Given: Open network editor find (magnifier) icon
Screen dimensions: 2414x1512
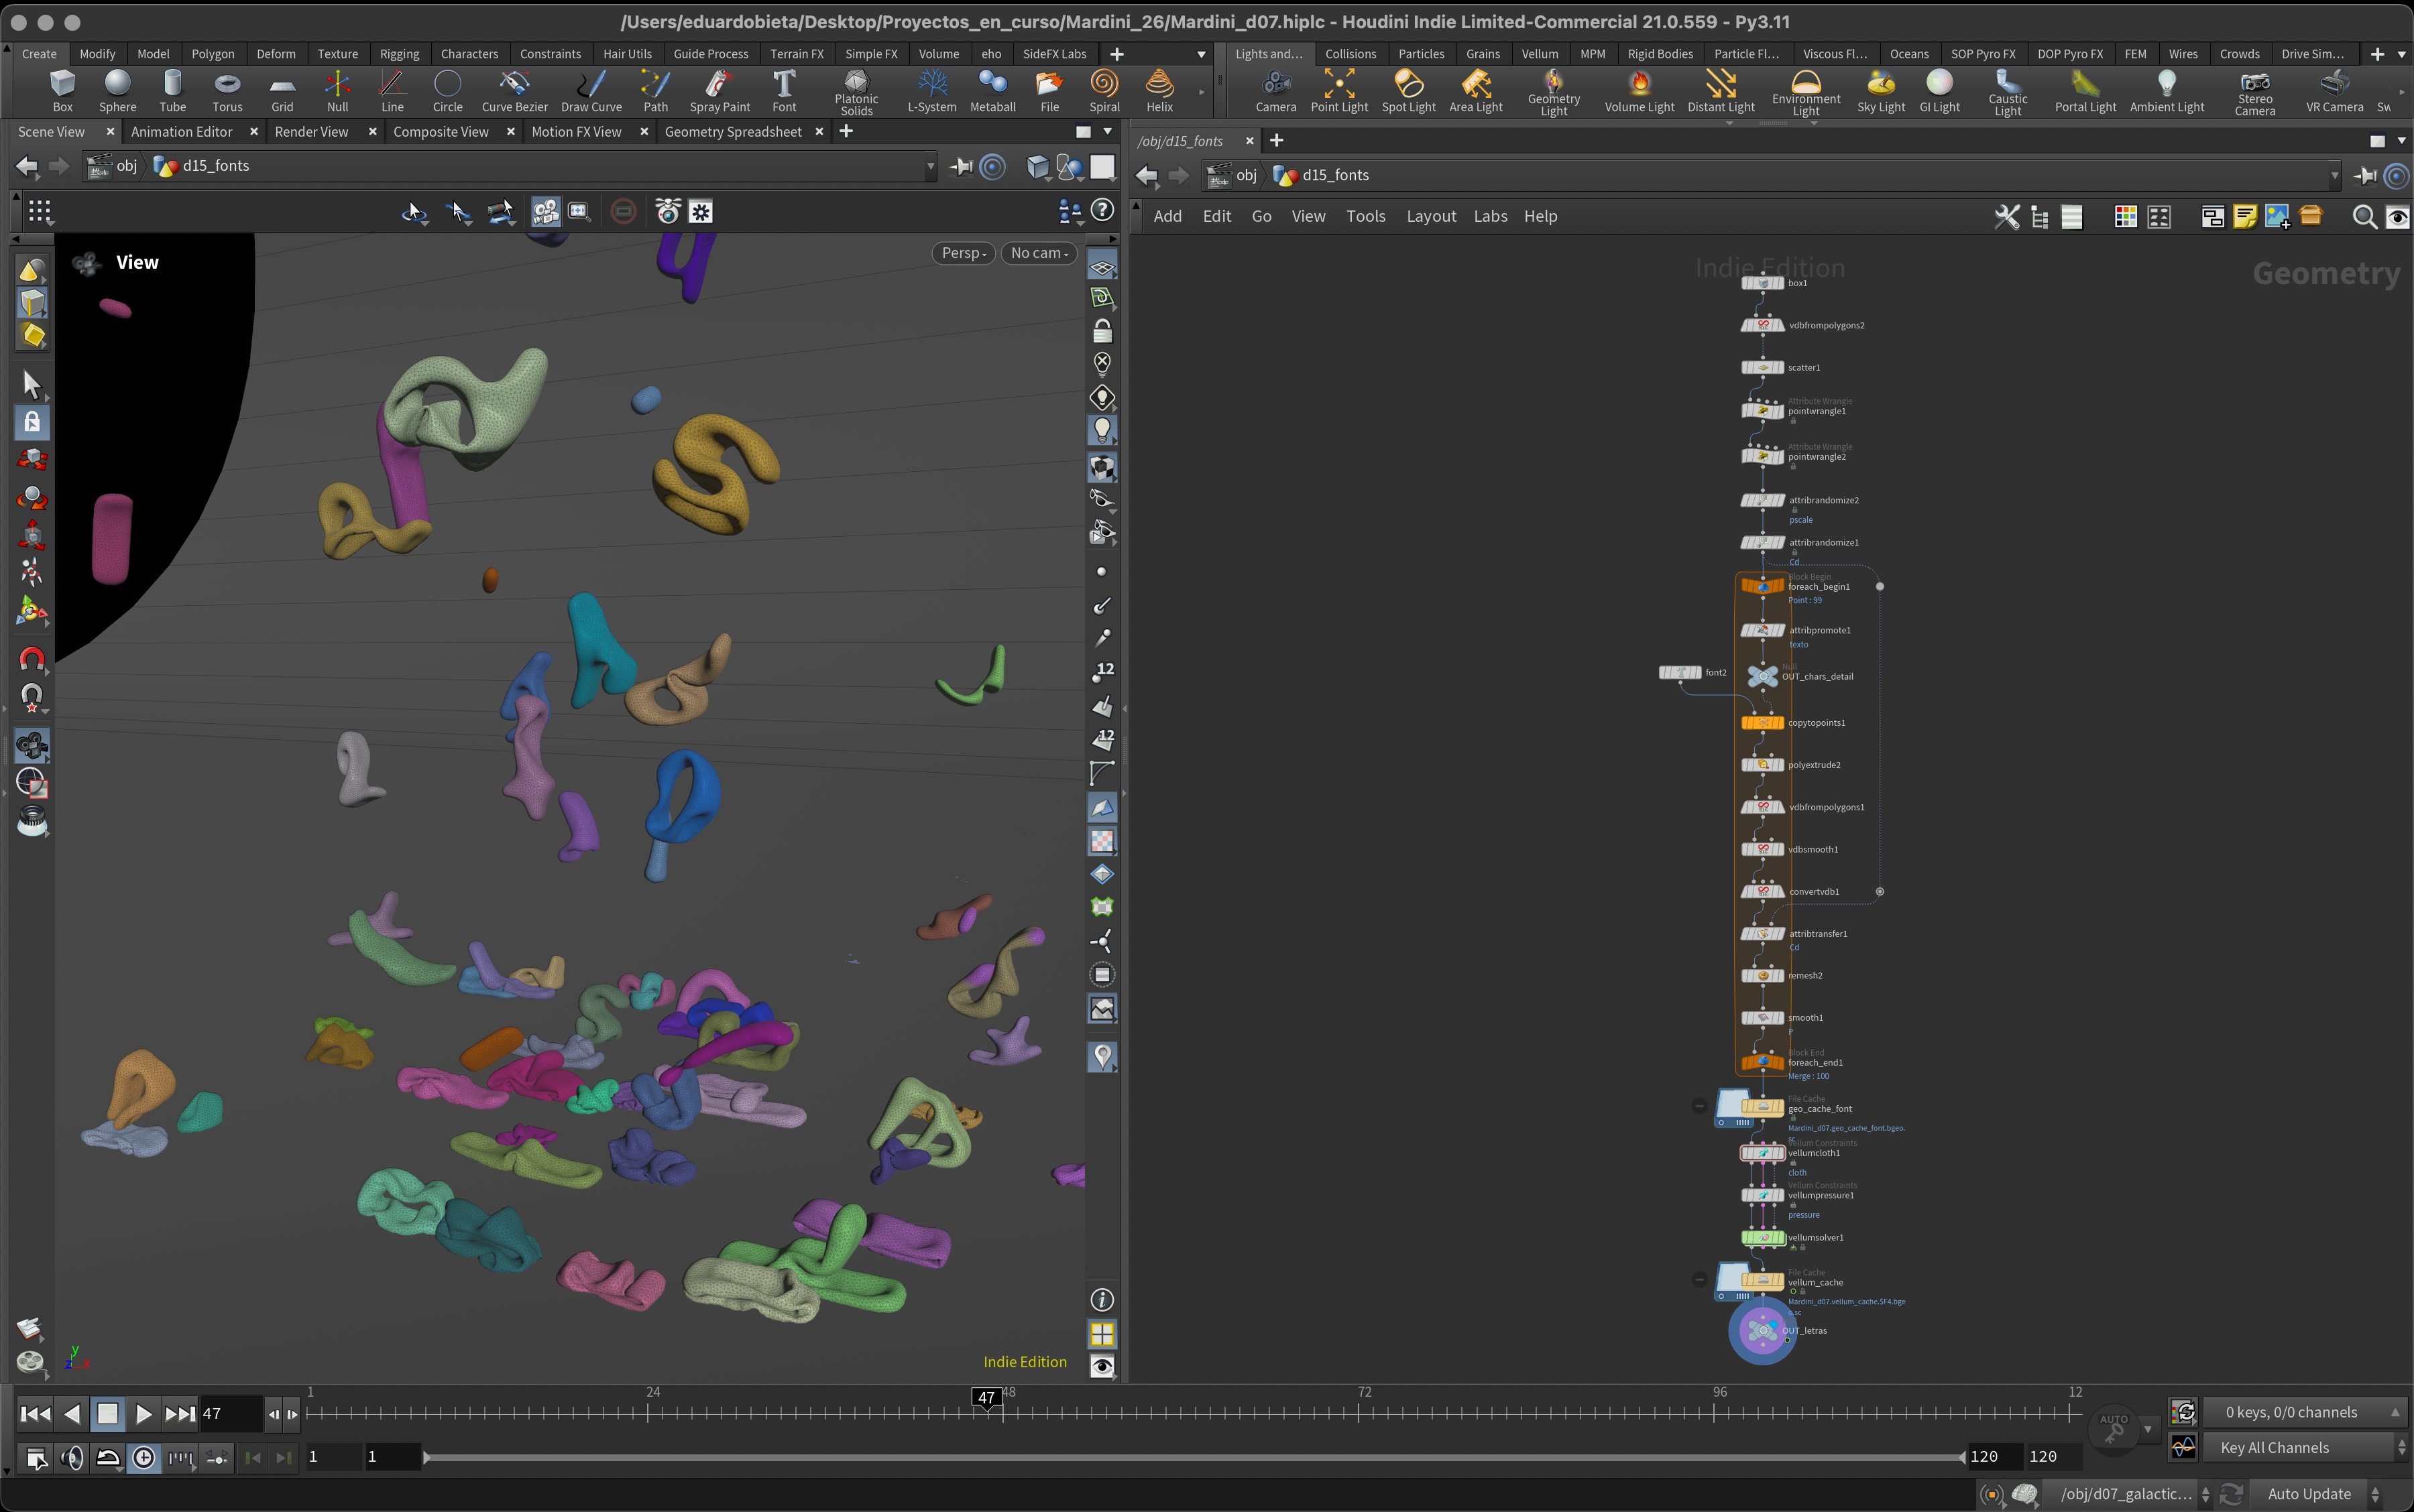Looking at the screenshot, I should point(2364,217).
